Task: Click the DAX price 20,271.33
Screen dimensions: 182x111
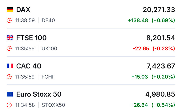Action: coord(159,10)
